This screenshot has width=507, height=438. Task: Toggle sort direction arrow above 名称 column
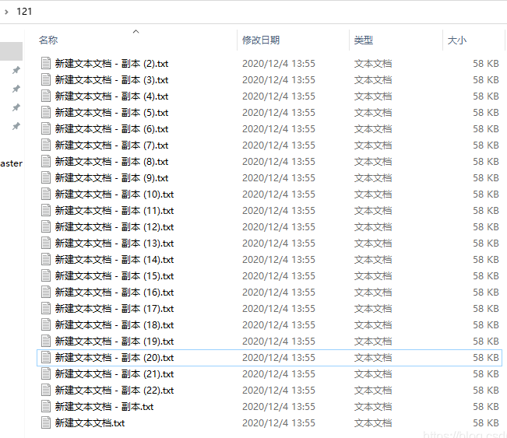coord(136,31)
